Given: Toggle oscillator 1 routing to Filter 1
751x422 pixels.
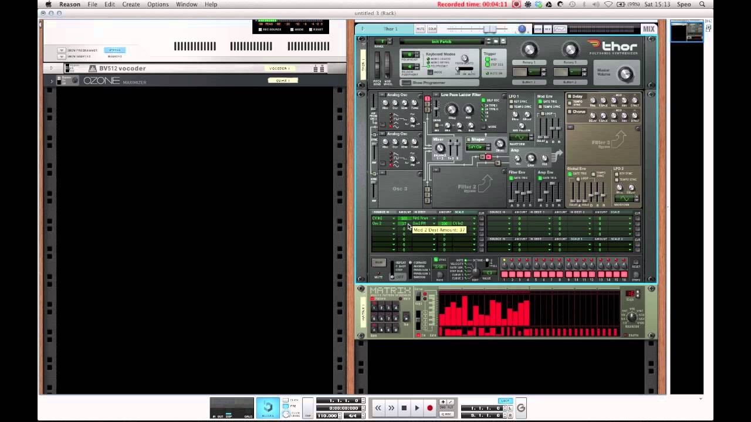Looking at the screenshot, I should click(428, 98).
